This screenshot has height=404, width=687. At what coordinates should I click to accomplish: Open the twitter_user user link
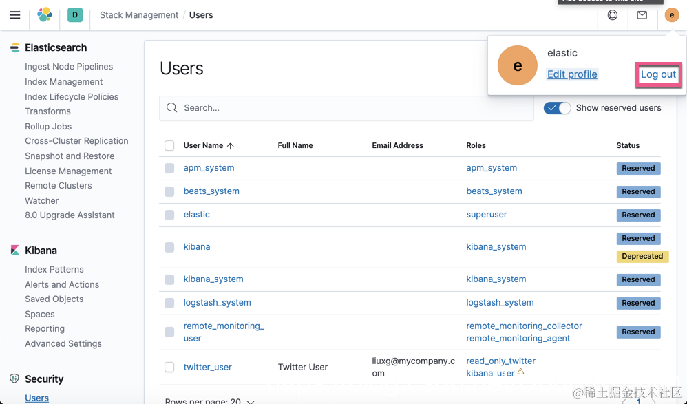click(x=208, y=368)
